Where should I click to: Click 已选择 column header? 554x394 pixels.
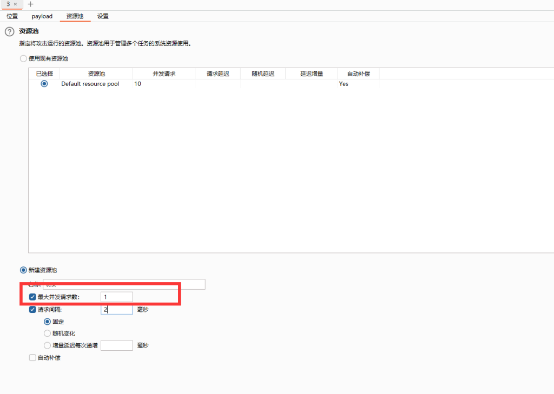tap(44, 74)
